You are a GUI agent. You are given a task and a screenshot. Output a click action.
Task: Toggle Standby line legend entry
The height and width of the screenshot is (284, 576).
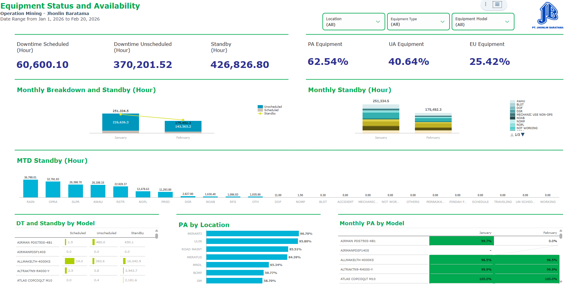click(x=267, y=114)
